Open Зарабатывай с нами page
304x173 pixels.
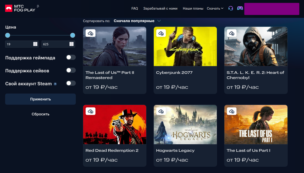point(160,8)
